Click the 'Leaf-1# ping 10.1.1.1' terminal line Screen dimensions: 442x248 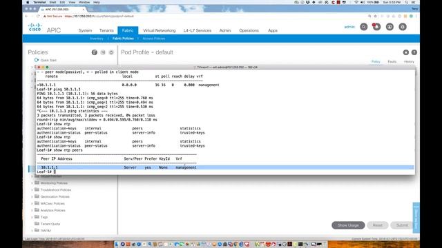tap(59, 89)
